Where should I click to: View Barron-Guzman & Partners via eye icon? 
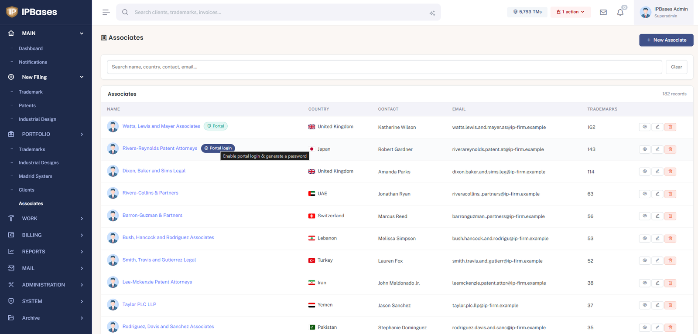pyautogui.click(x=645, y=216)
